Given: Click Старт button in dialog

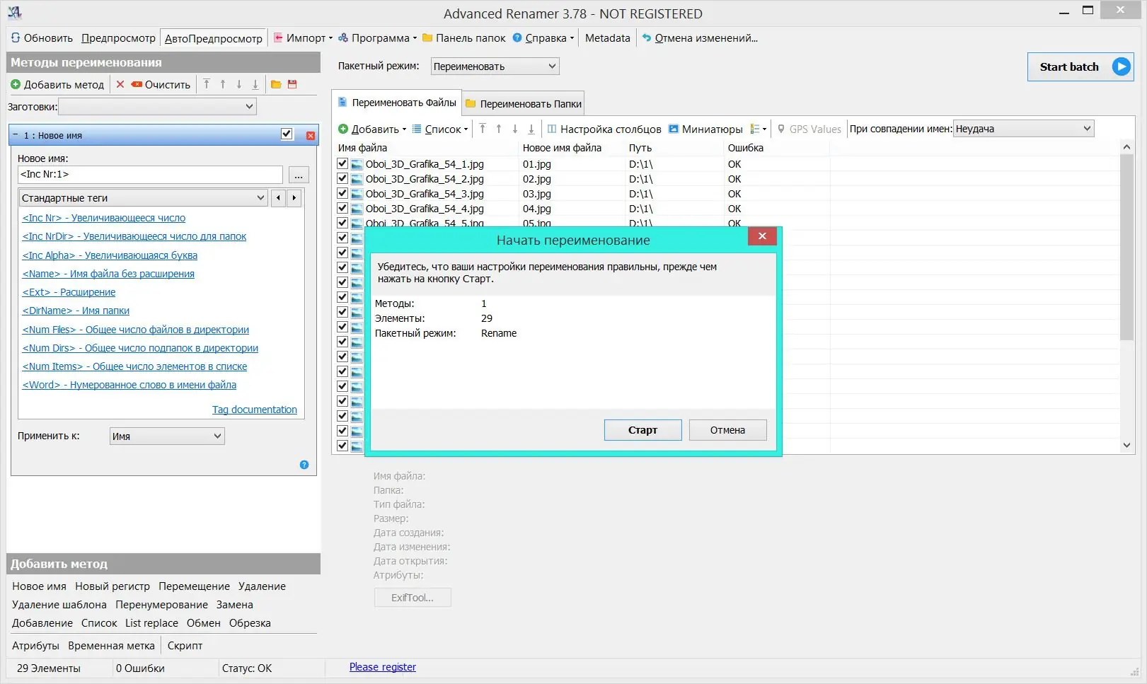Looking at the screenshot, I should point(642,430).
